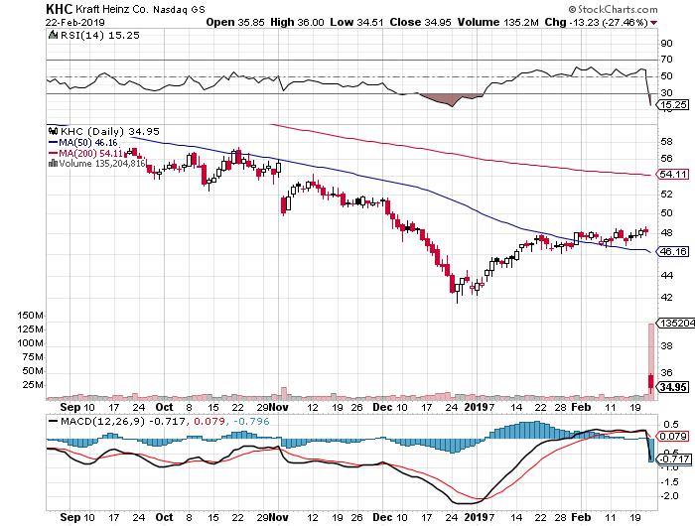The image size is (695, 526).
Task: Click the RSI(14) indicator icon
Action: (x=53, y=35)
